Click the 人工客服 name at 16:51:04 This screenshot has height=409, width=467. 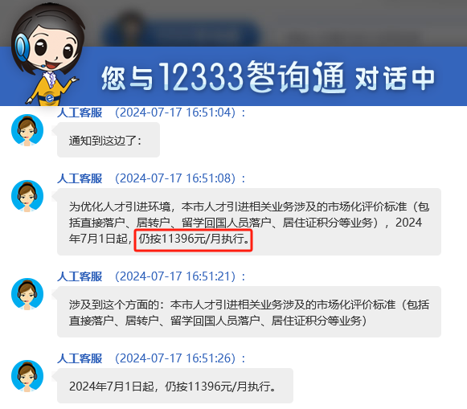(x=80, y=112)
